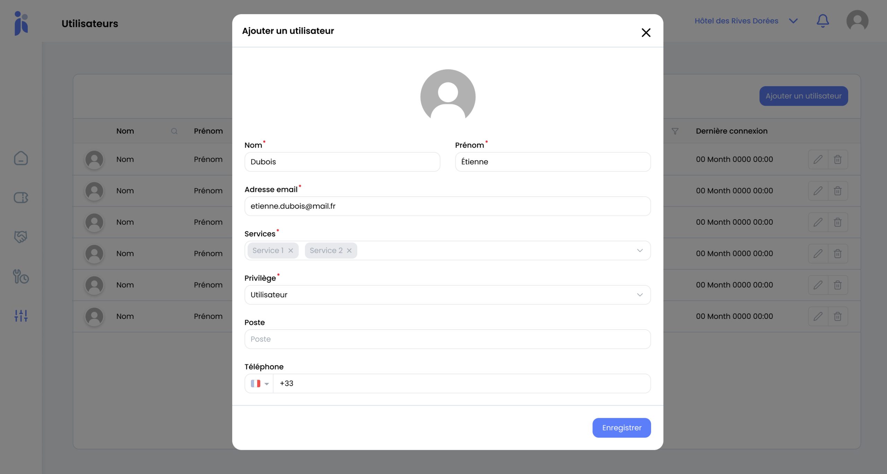The image size is (887, 474).
Task: Expand the Services dropdown
Action: [x=640, y=251]
